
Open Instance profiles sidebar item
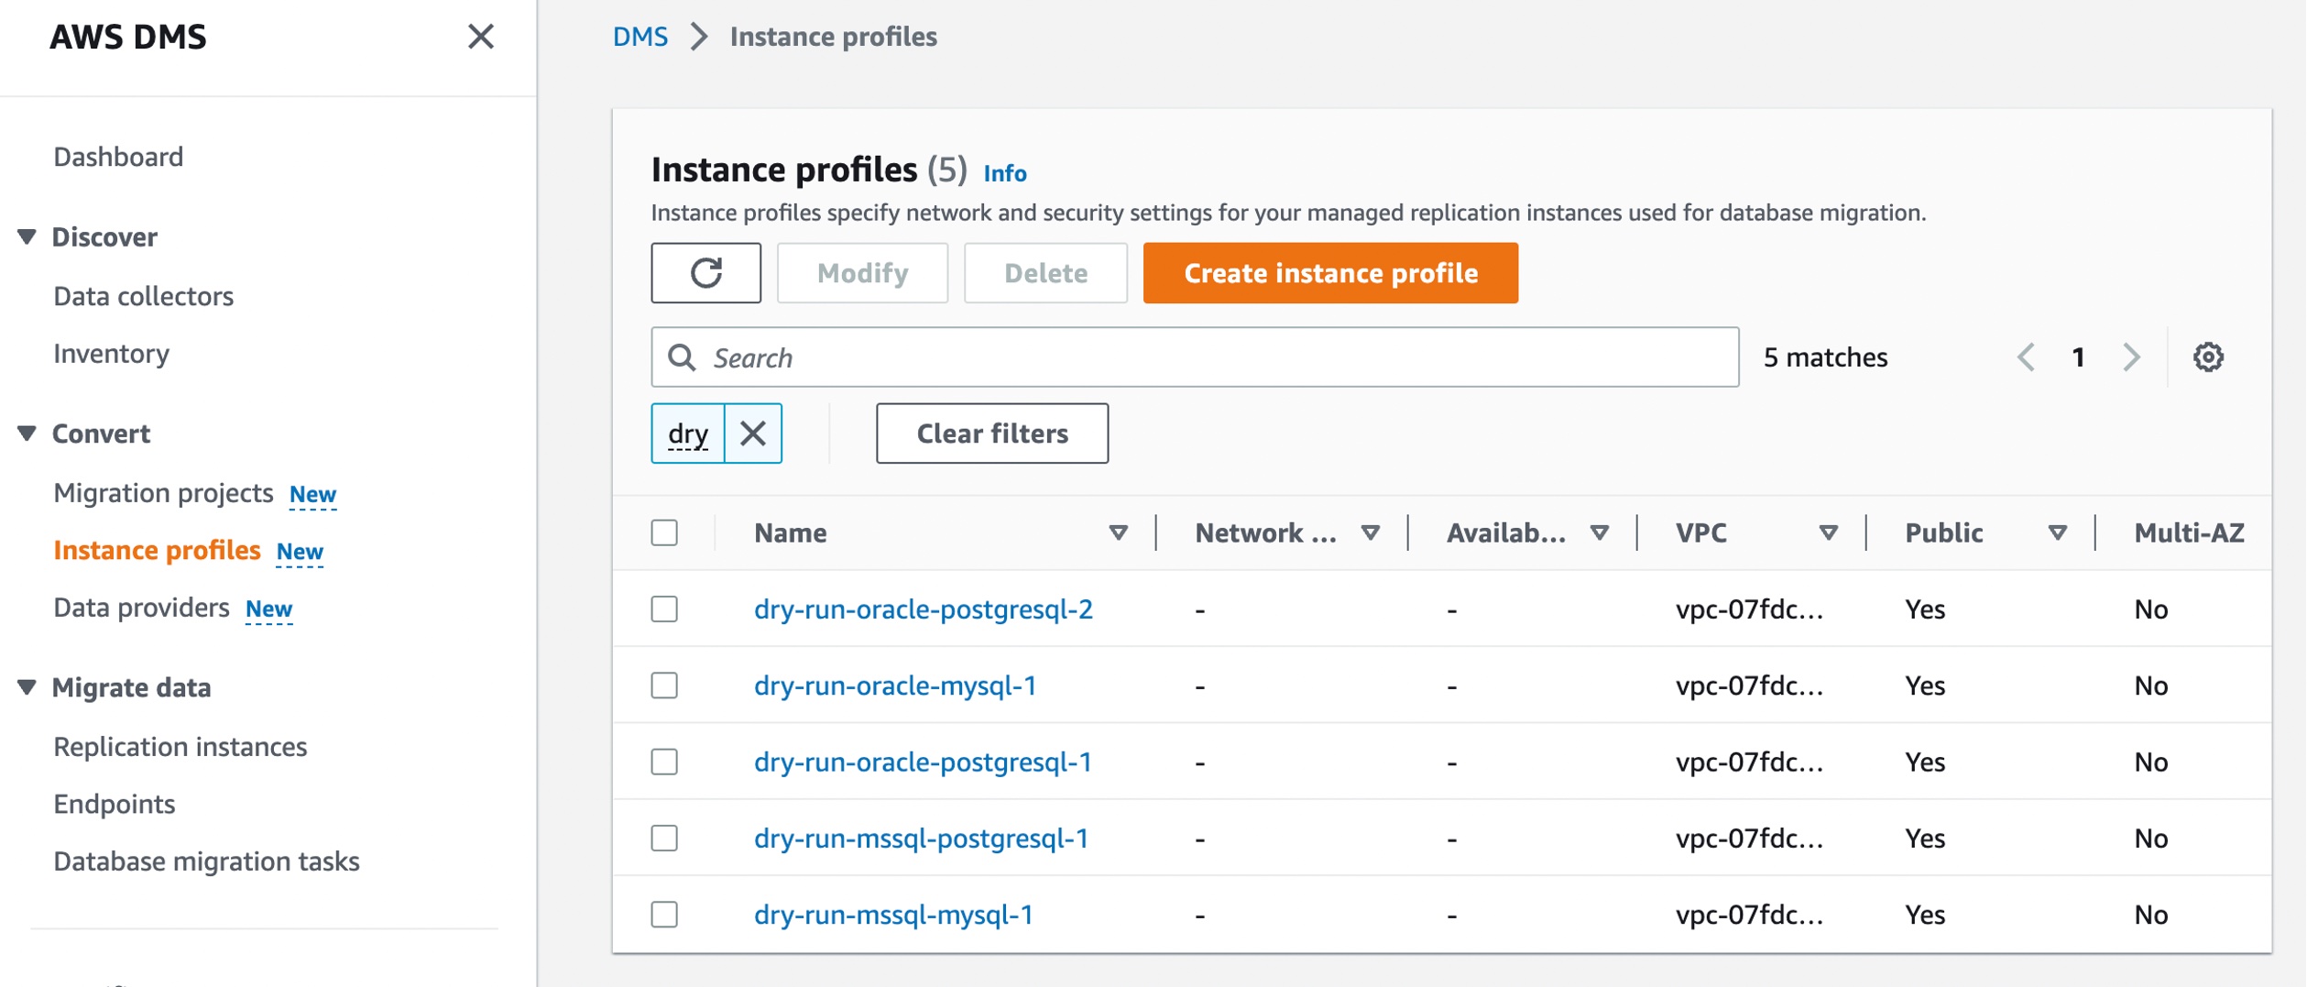pyautogui.click(x=157, y=550)
